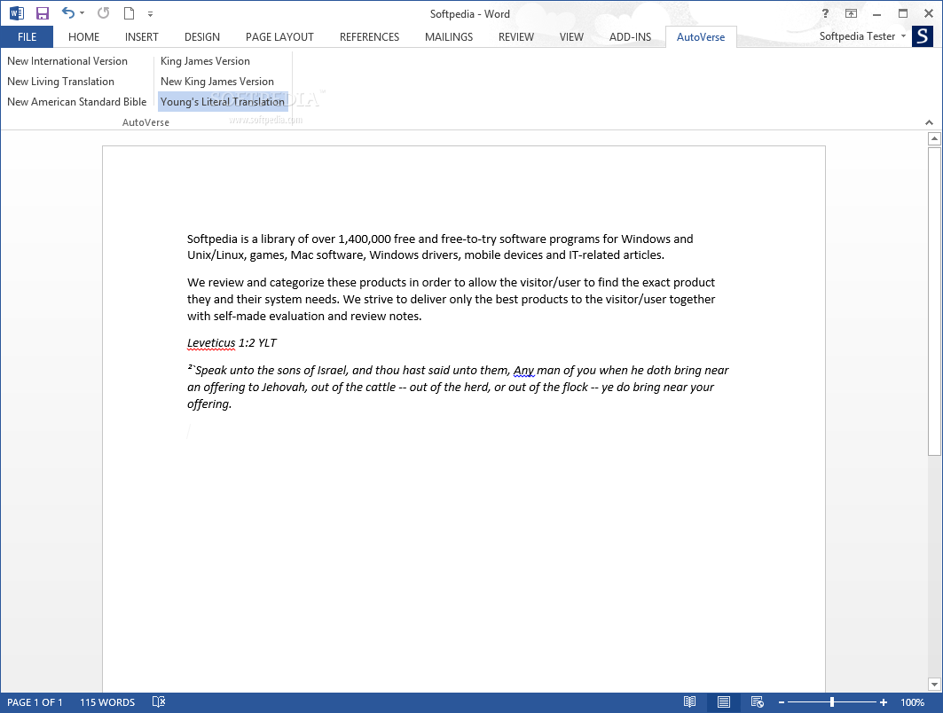Click the vertical scrollbar thumb

point(934,301)
